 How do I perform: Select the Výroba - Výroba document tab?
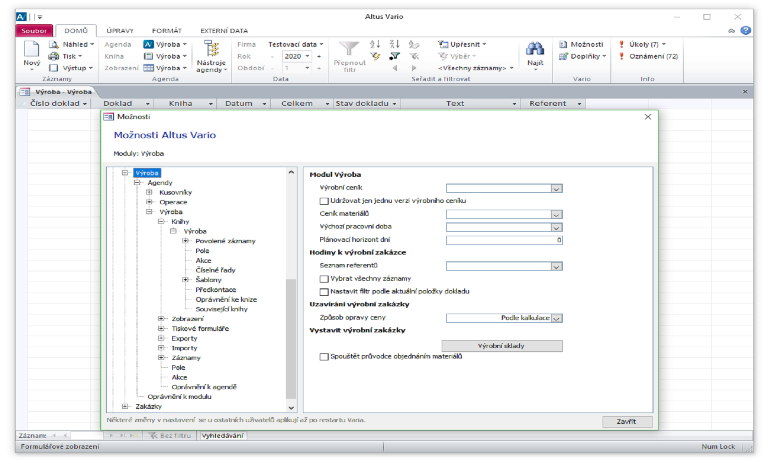tap(57, 92)
